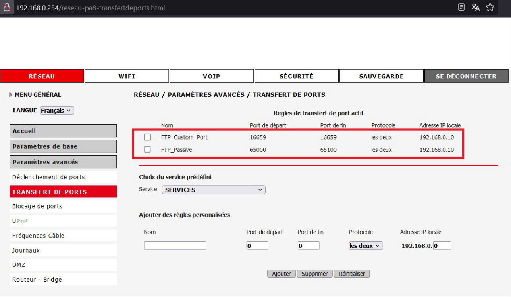
Task: Check the FTP_Custom_Port rule checkbox
Action: coord(147,137)
